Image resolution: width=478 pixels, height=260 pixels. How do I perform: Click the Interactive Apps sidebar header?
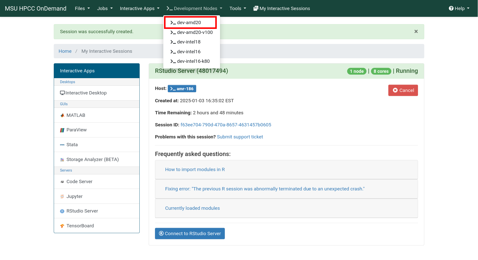97,71
